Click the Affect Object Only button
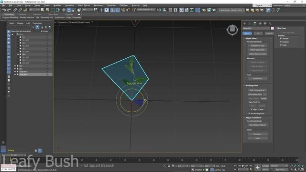This screenshot has height=172, width=306. 257,50
